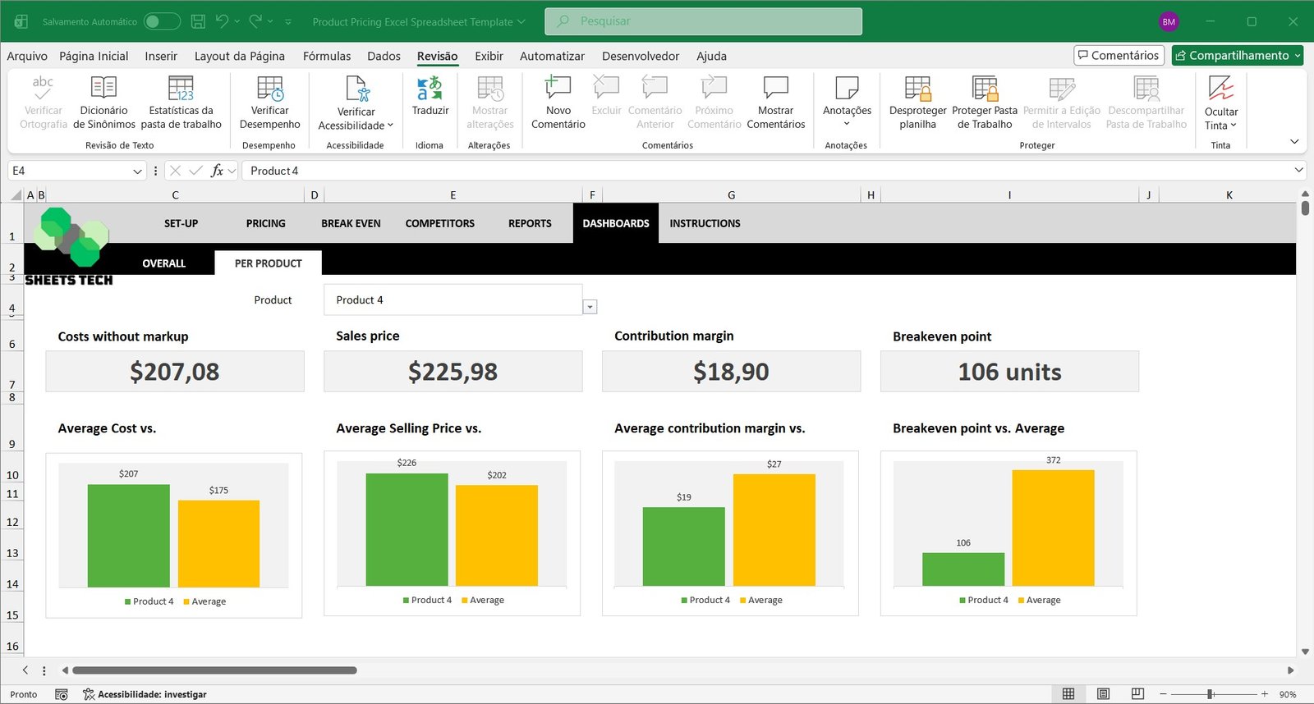This screenshot has width=1314, height=704.
Task: Click the Insert Function fx icon
Action: [x=217, y=171]
